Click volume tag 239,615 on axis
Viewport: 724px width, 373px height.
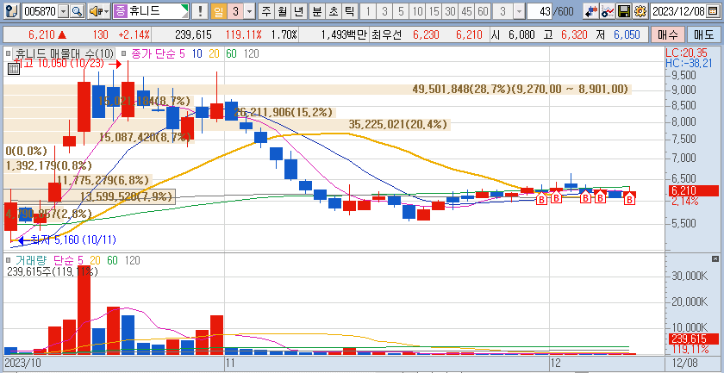click(693, 338)
